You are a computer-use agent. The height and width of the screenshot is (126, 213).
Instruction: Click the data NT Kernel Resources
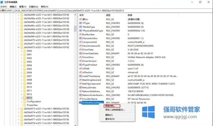139,99
